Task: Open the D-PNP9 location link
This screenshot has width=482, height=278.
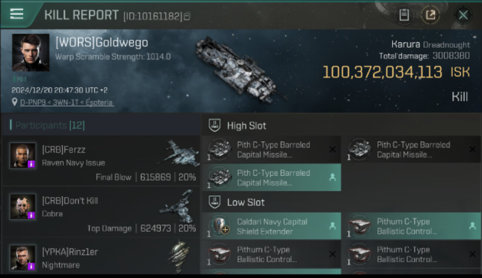Action: coord(67,102)
